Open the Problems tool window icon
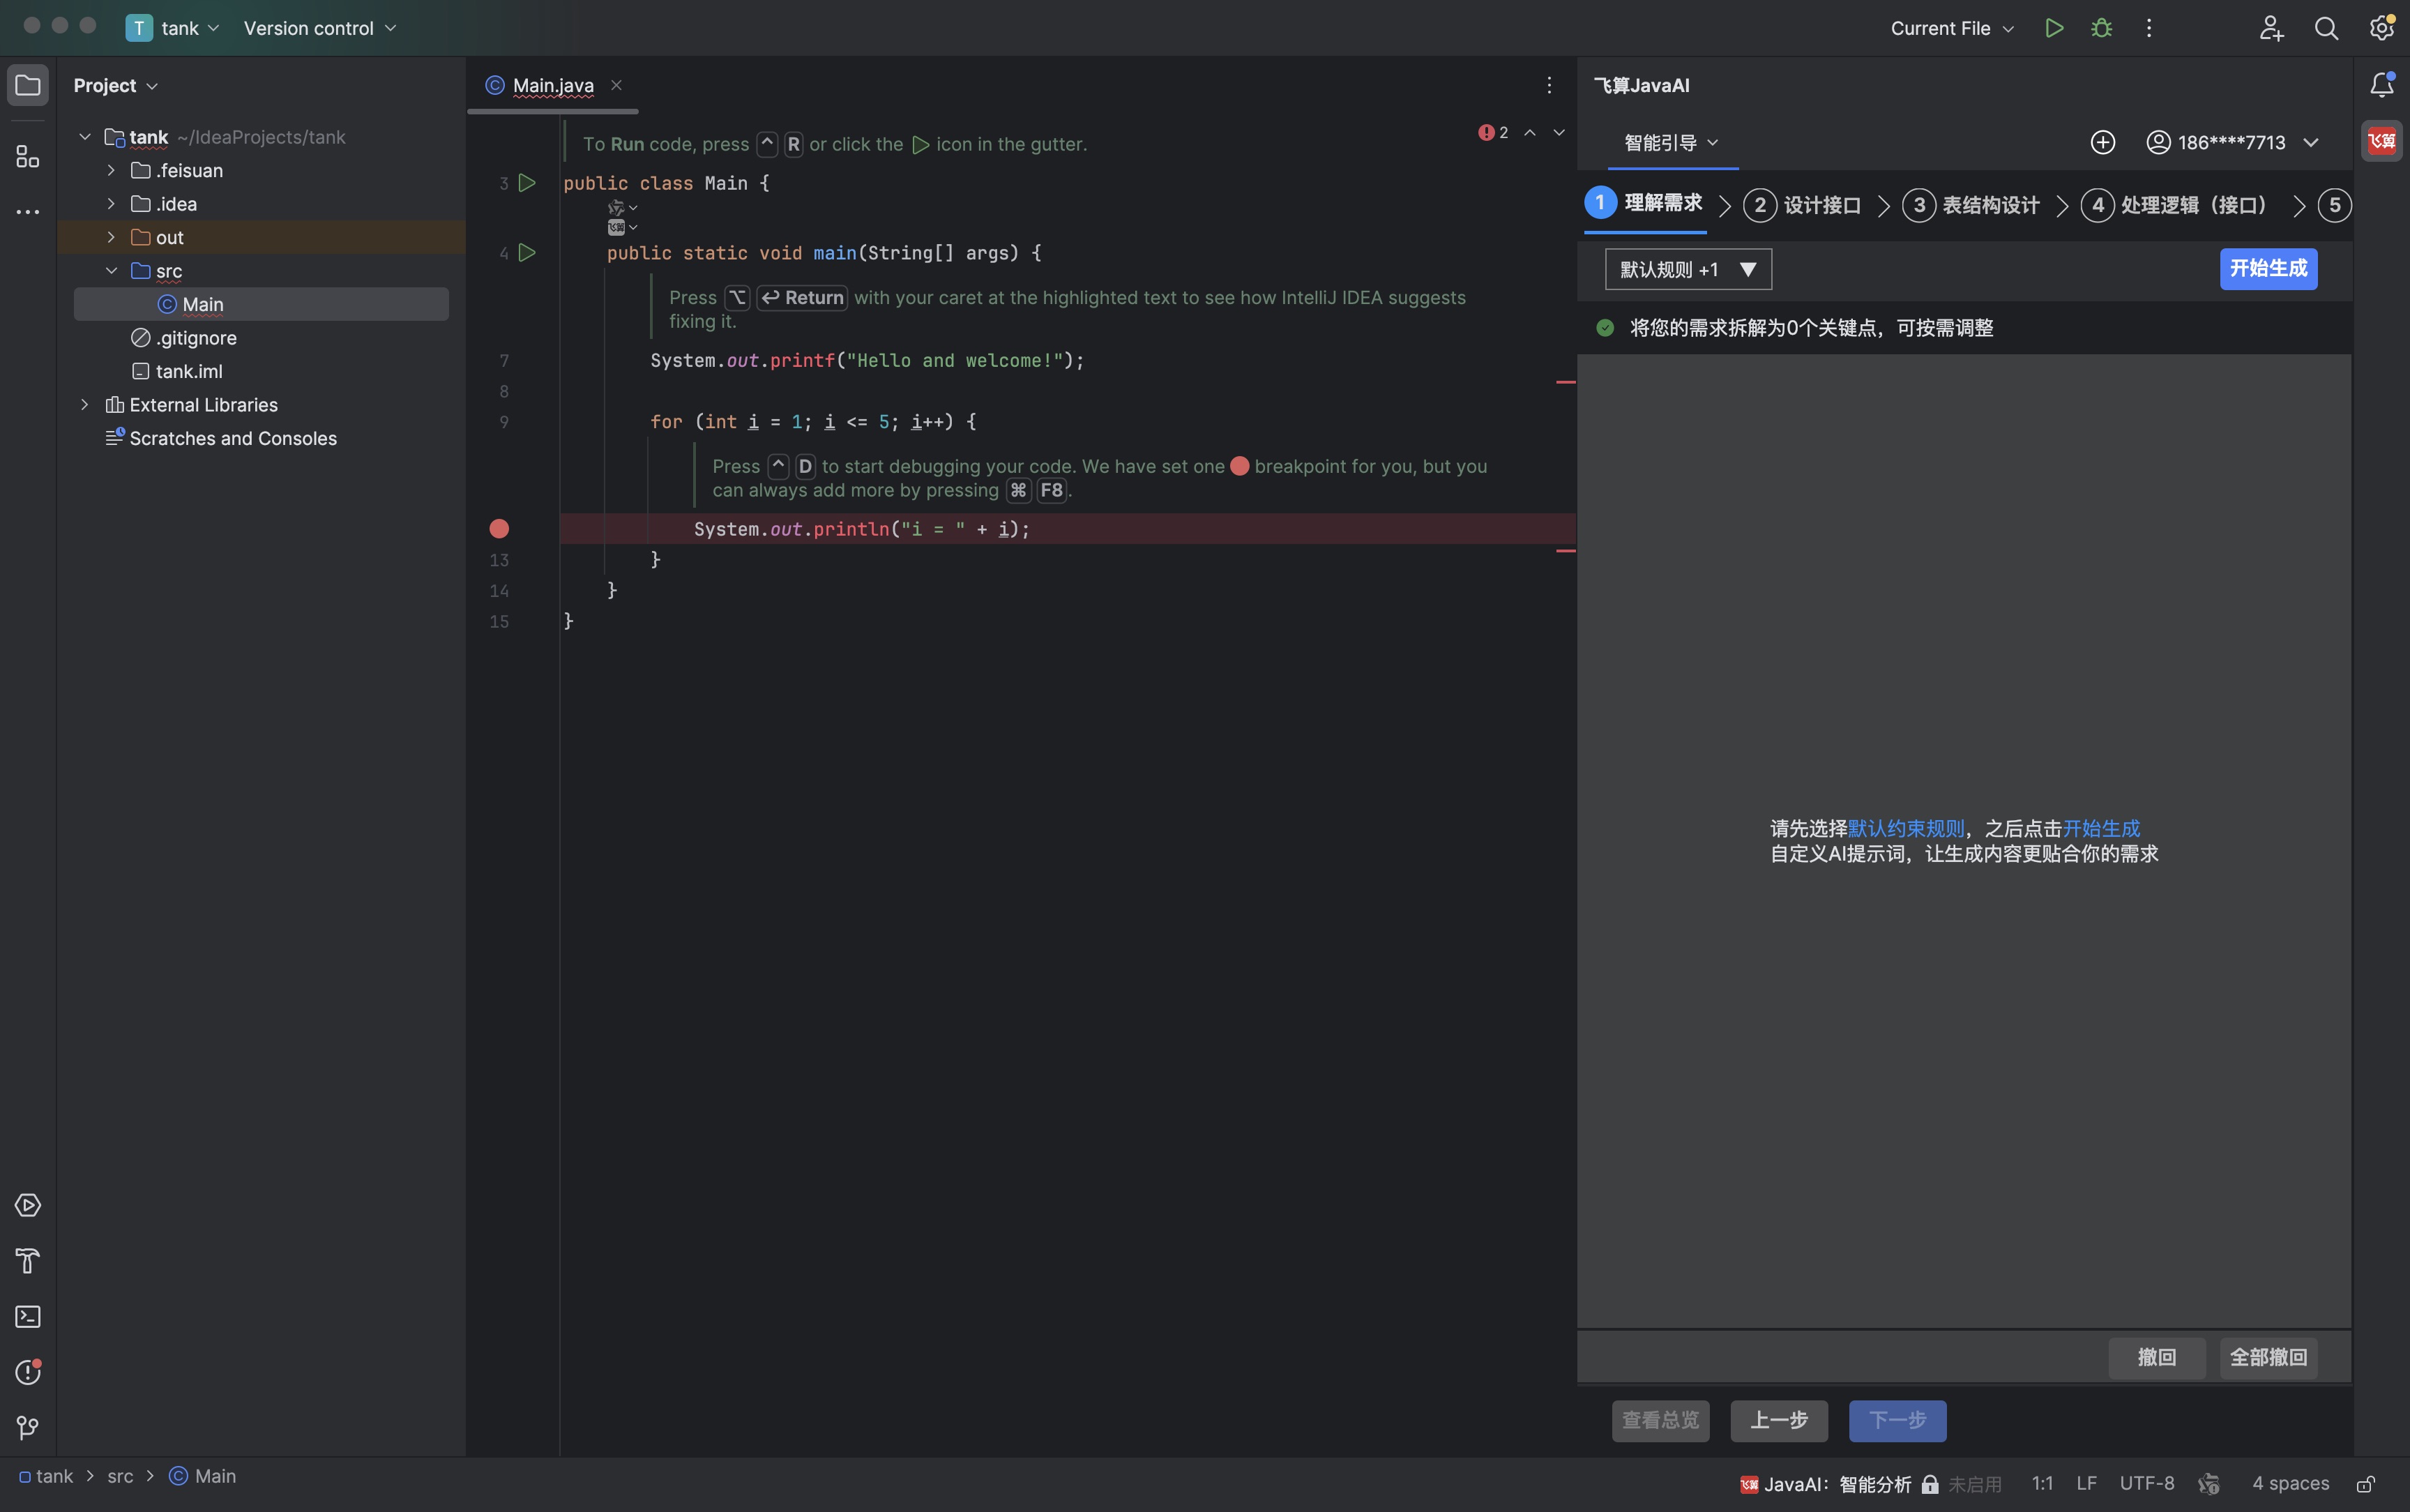The height and width of the screenshot is (1512, 2410). coord(28,1372)
